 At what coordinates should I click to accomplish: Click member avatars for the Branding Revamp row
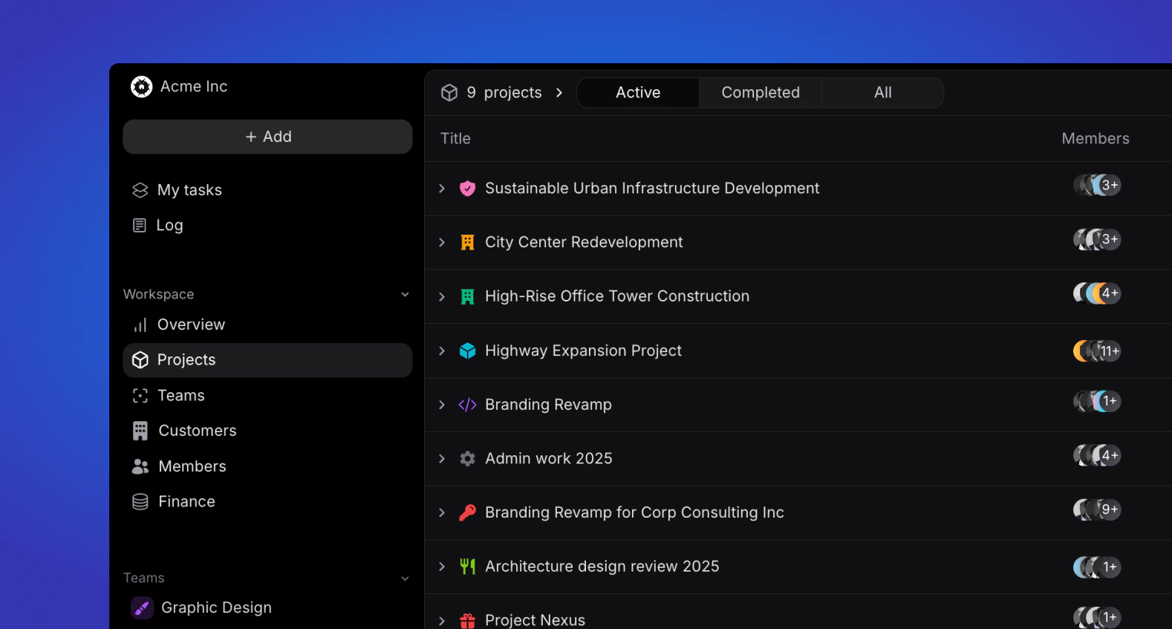pyautogui.click(x=1097, y=401)
